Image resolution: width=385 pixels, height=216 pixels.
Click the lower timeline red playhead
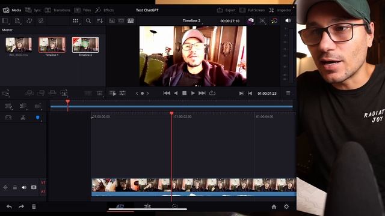[171, 113]
